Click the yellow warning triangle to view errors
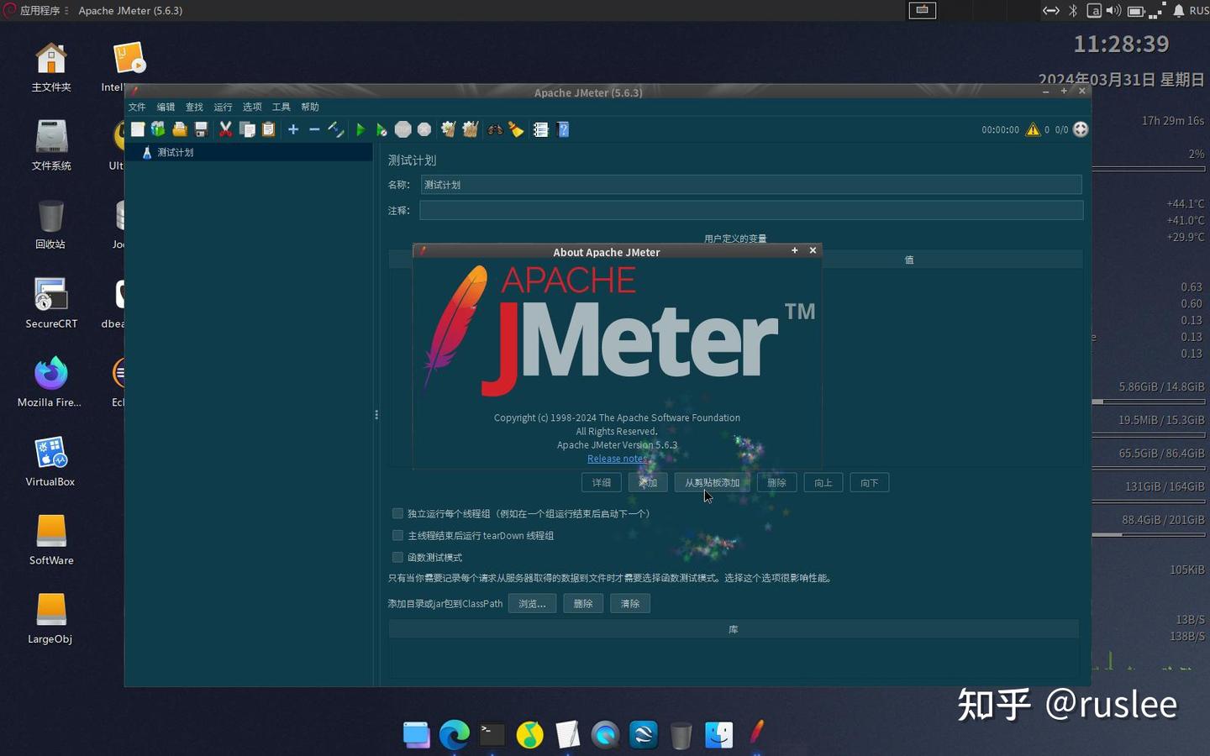This screenshot has width=1210, height=756. tap(1031, 129)
